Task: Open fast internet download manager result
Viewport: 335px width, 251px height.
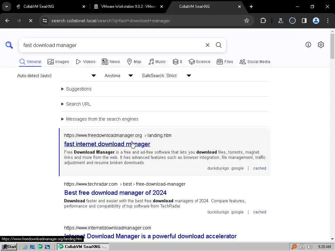Action: (x=107, y=144)
